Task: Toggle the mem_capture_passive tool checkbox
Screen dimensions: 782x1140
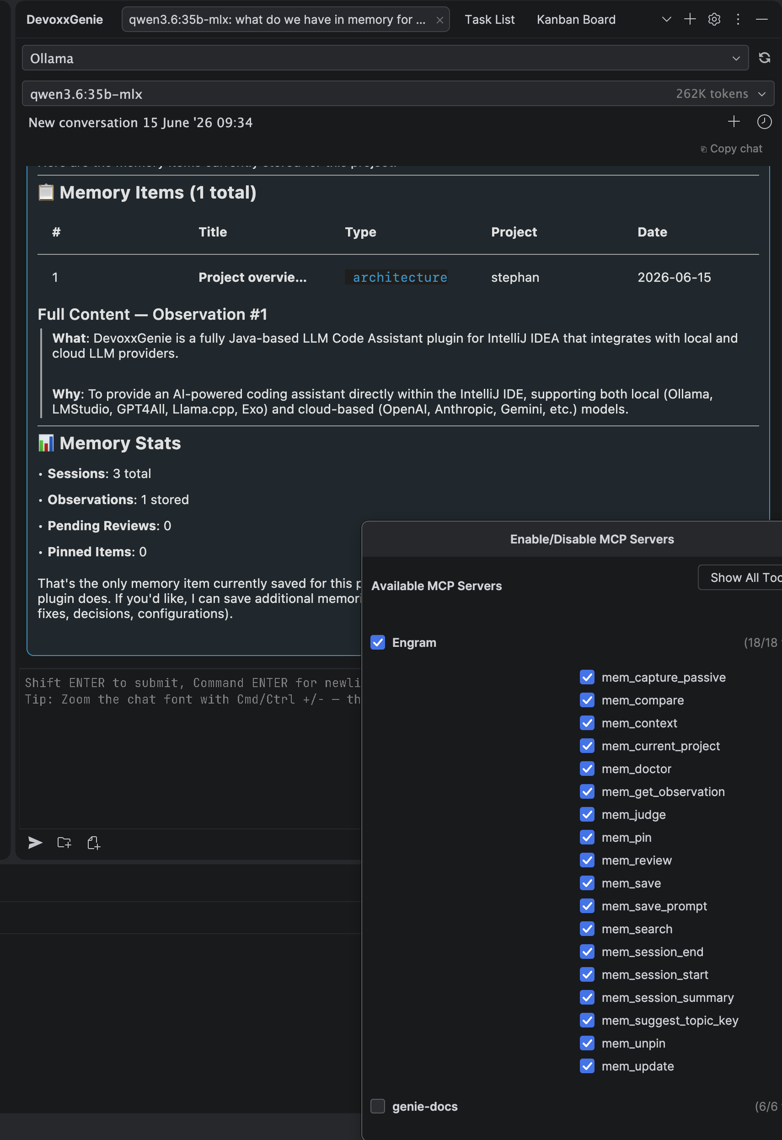Action: click(587, 677)
